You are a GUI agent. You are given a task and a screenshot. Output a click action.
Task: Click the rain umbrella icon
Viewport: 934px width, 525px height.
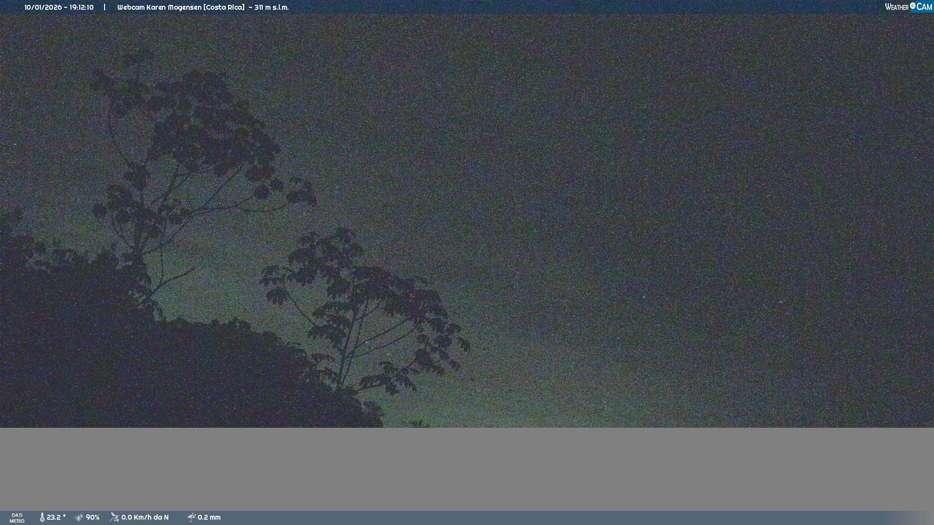point(192,517)
